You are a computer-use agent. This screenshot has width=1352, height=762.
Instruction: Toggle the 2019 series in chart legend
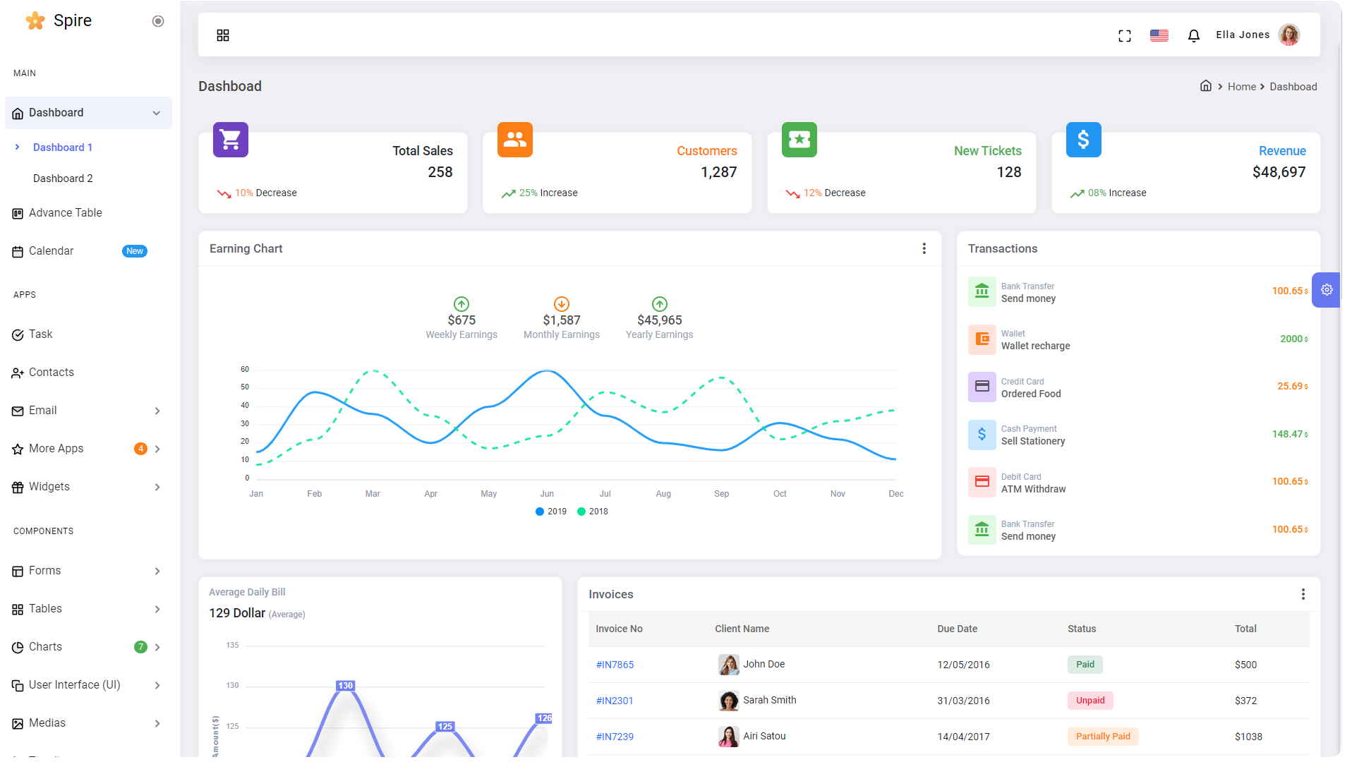(551, 512)
